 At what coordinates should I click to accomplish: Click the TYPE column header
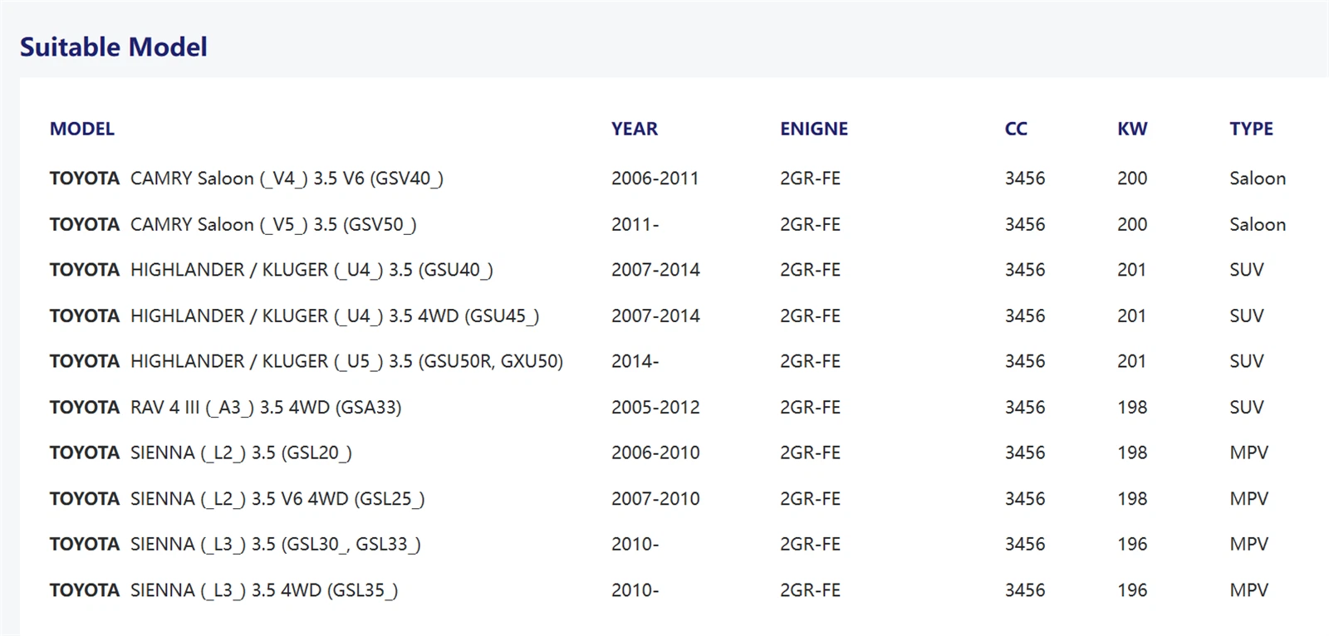click(x=1251, y=129)
